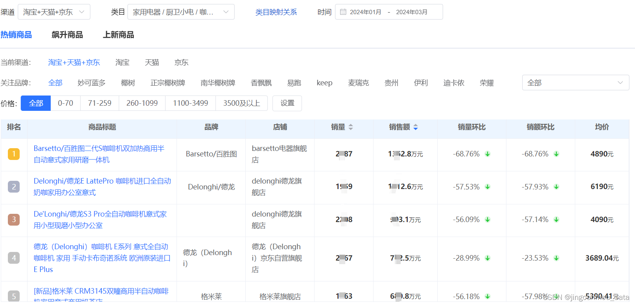This screenshot has height=305, width=635.
Task: Filter by brand 南华椰树牌
Action: pos(218,83)
